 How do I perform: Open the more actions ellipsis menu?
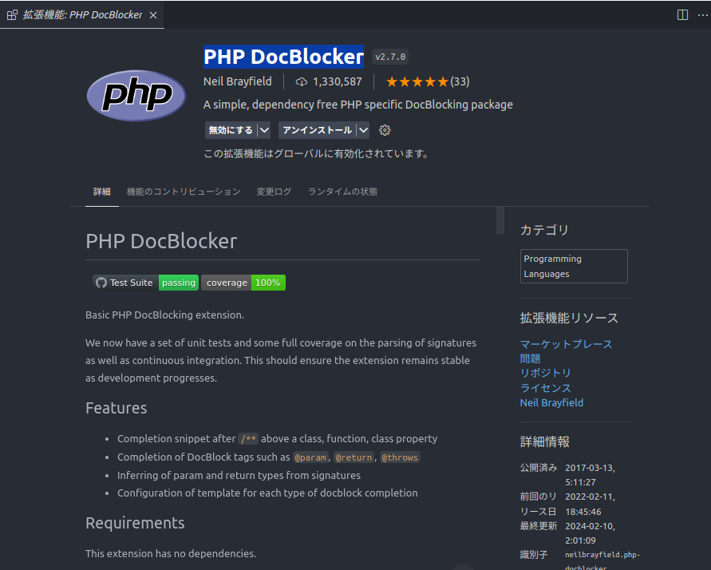coord(703,15)
